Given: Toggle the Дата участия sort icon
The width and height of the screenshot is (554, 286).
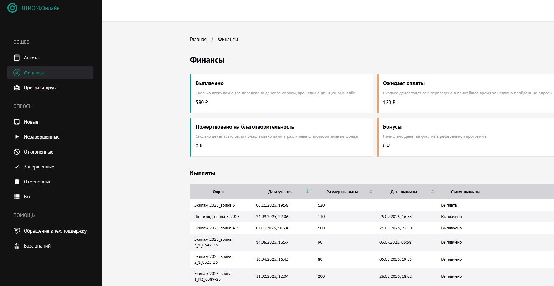Looking at the screenshot, I should (309, 192).
